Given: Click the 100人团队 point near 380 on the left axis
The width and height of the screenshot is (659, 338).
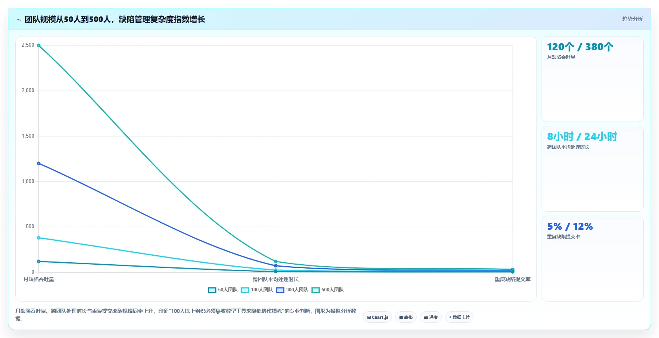Looking at the screenshot, I should 38,238.
